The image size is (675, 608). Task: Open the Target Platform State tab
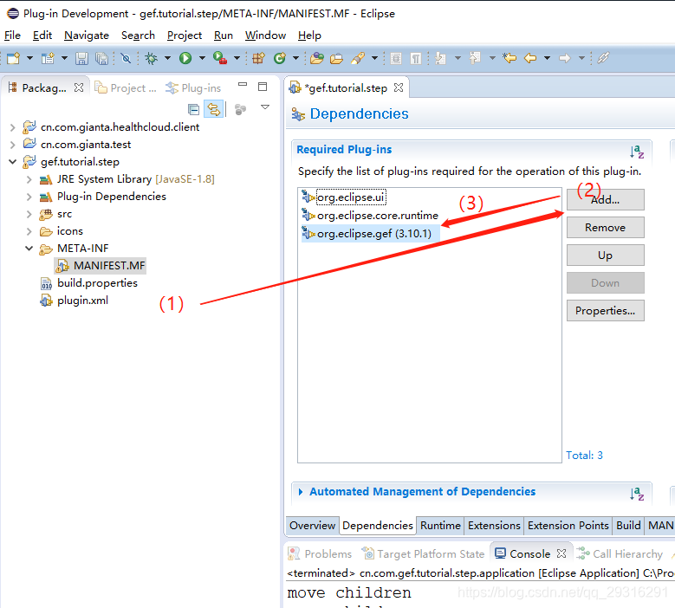click(x=423, y=553)
